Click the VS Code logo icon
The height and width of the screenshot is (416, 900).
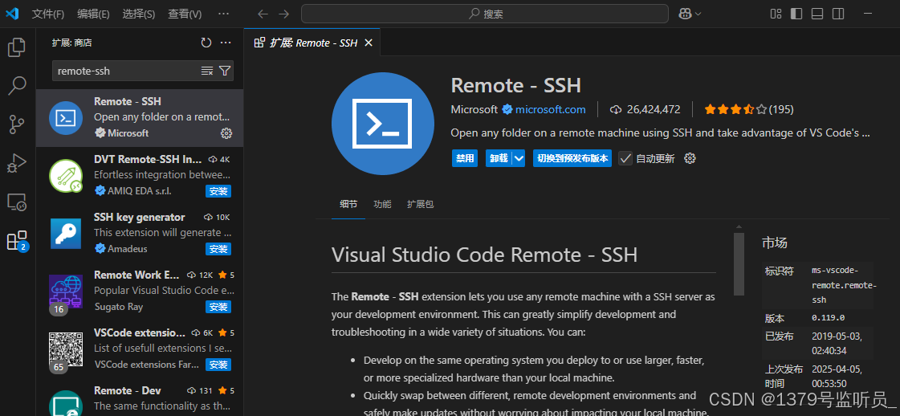[12, 14]
